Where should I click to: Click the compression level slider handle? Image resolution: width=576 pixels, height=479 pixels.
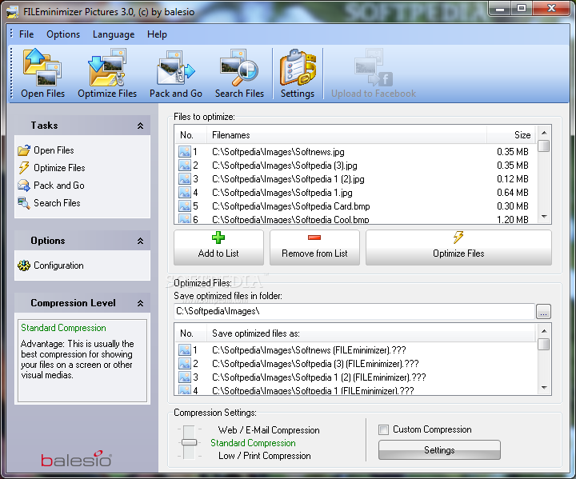coord(189,443)
